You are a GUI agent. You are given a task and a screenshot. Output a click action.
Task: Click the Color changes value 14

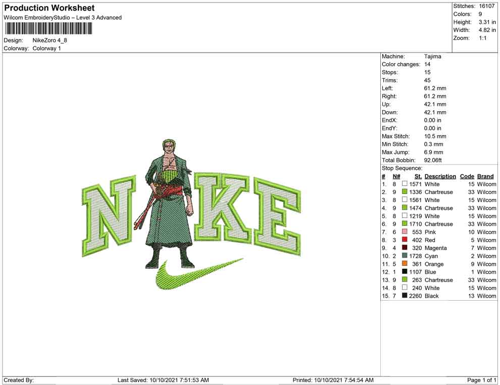point(427,64)
